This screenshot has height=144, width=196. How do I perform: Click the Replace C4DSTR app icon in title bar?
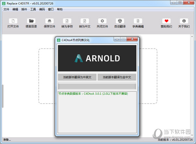coord(4,3)
